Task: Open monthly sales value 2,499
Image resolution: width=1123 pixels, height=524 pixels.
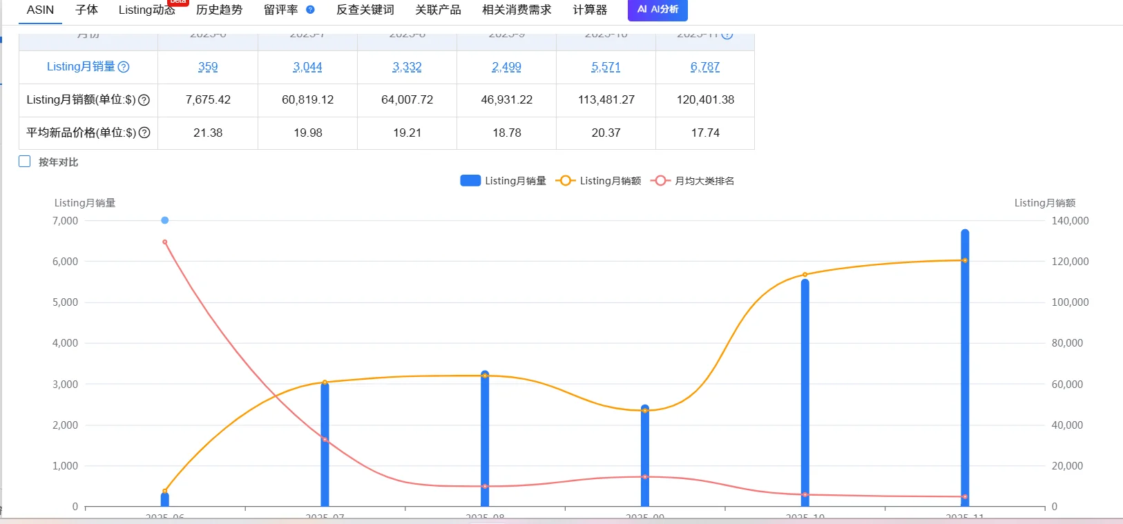Action: [506, 67]
